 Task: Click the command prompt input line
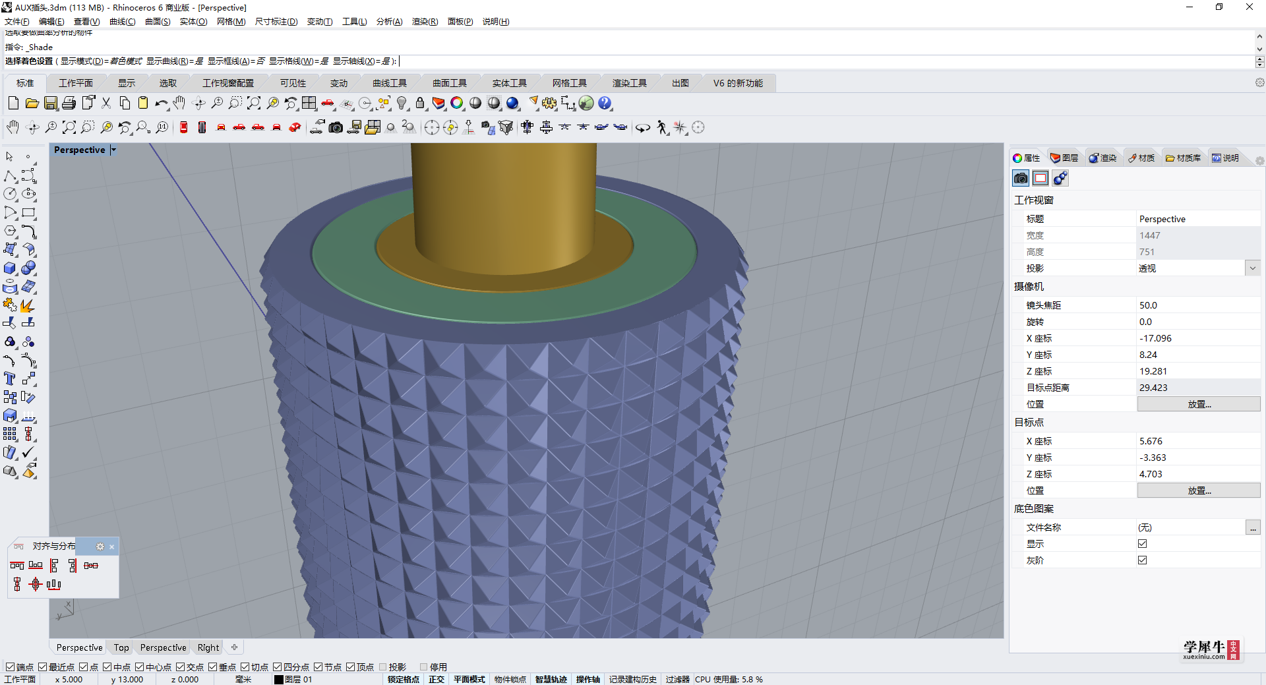click(629, 61)
